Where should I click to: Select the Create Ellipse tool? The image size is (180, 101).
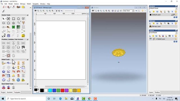coord(4,23)
